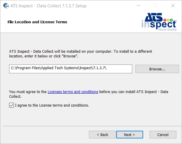Click the greyed-out maximize button

point(155,6)
